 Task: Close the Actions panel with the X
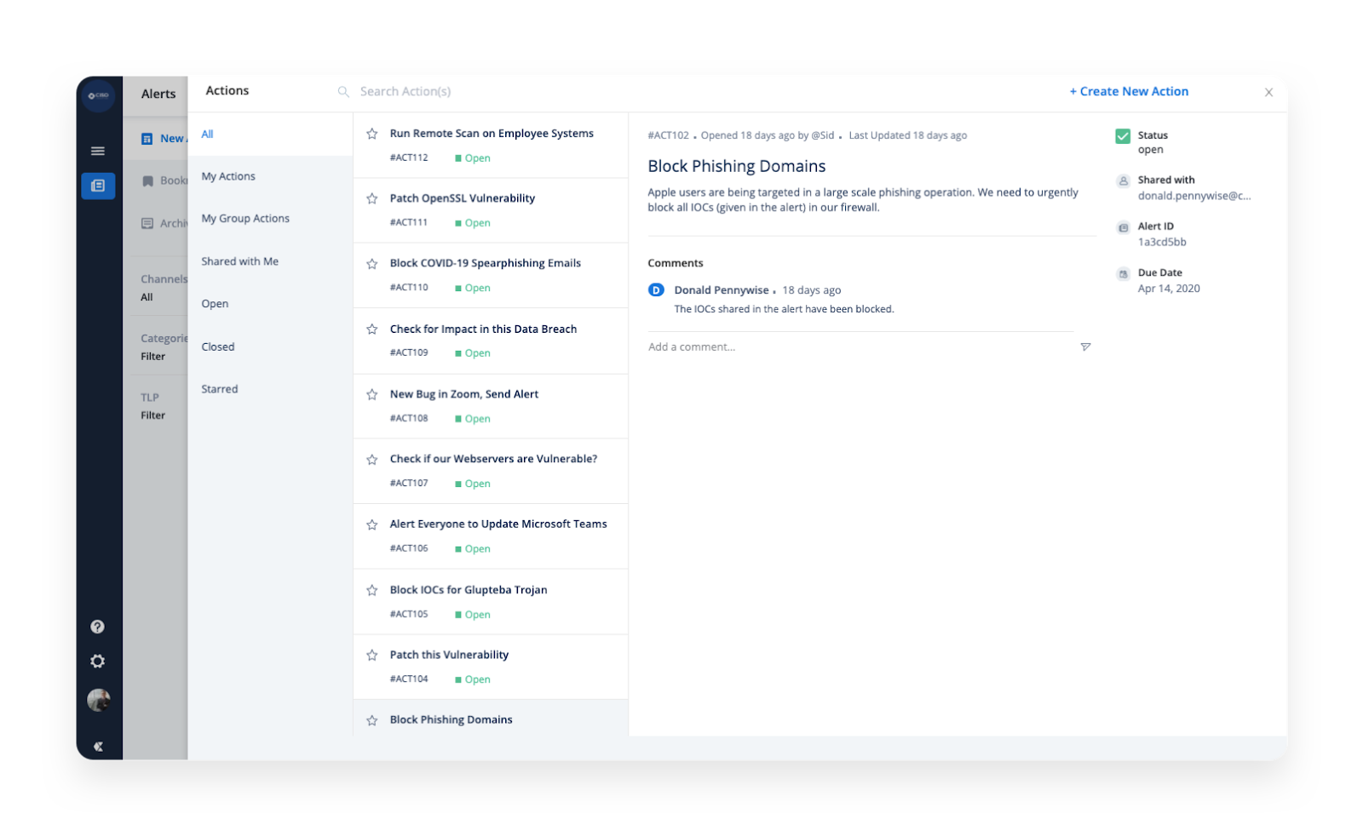pyautogui.click(x=1268, y=92)
